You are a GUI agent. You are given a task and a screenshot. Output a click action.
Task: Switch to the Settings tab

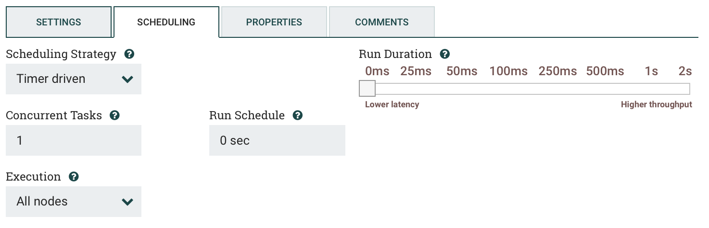[x=59, y=22]
